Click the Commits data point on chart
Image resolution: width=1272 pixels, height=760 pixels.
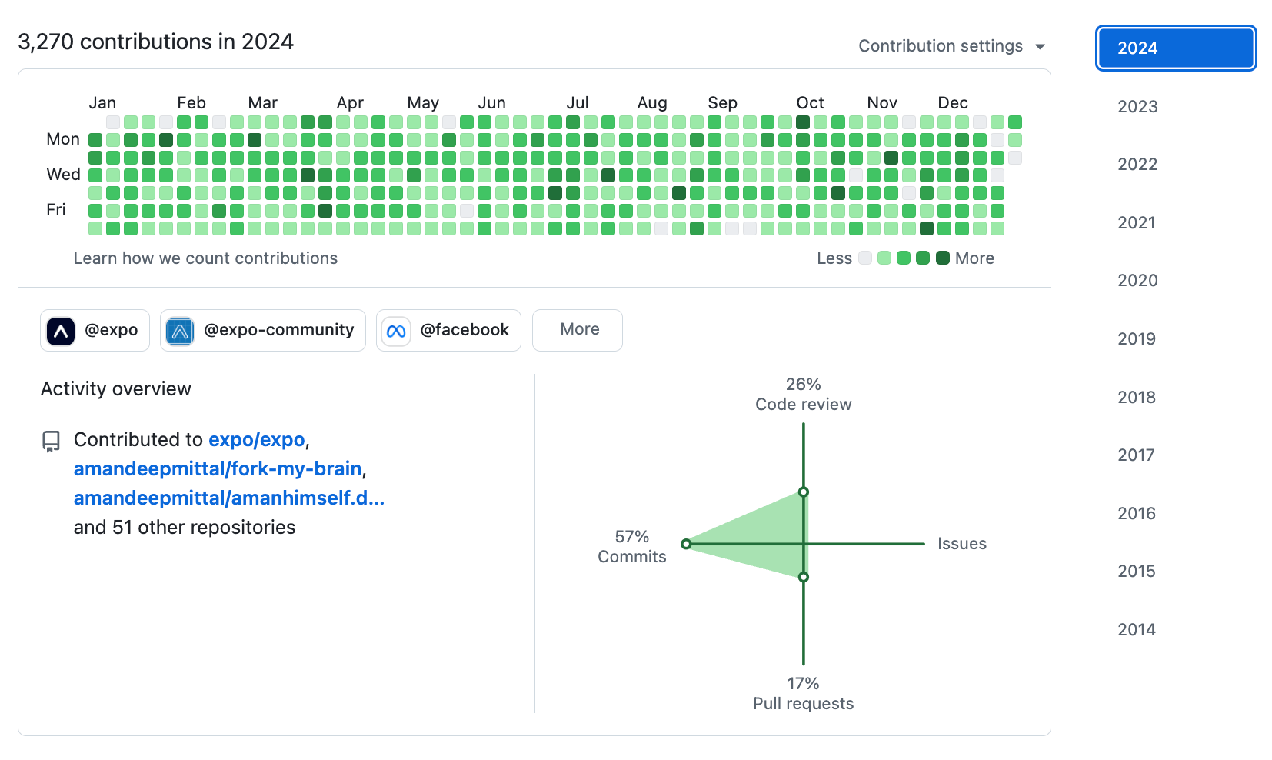686,544
